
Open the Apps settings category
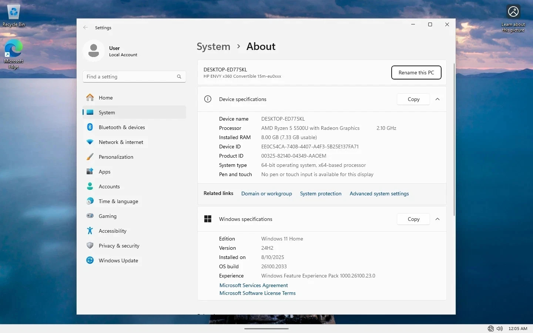(134, 172)
